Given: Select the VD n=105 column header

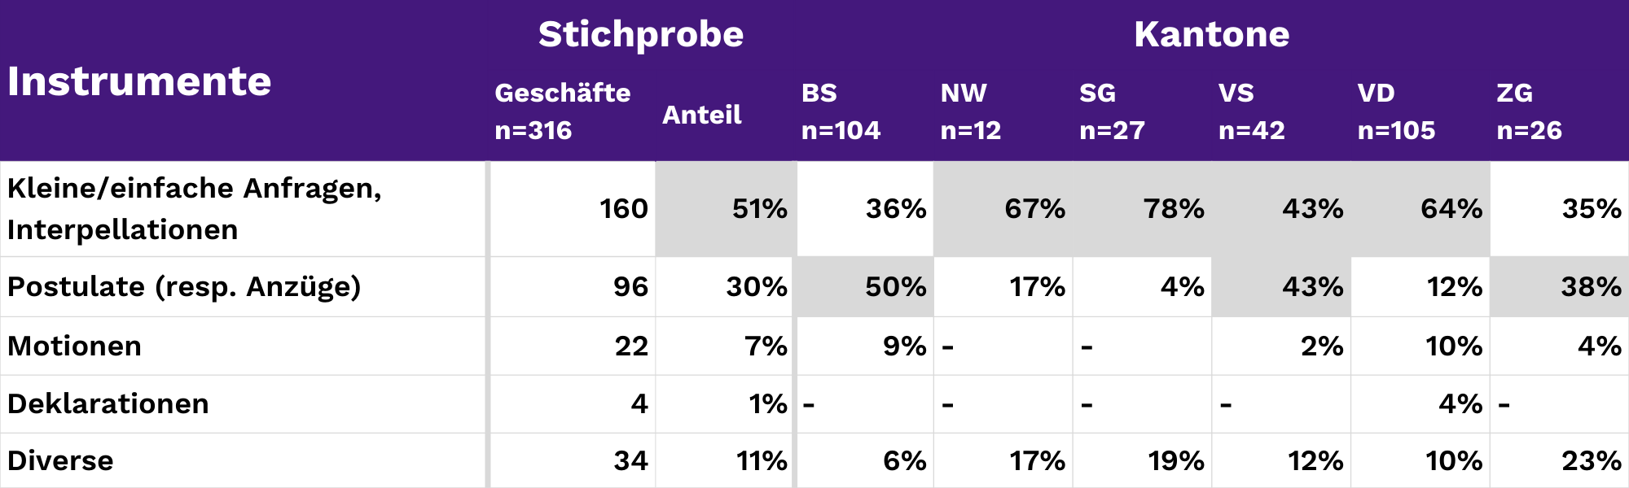Looking at the screenshot, I should pyautogui.click(x=1396, y=111).
